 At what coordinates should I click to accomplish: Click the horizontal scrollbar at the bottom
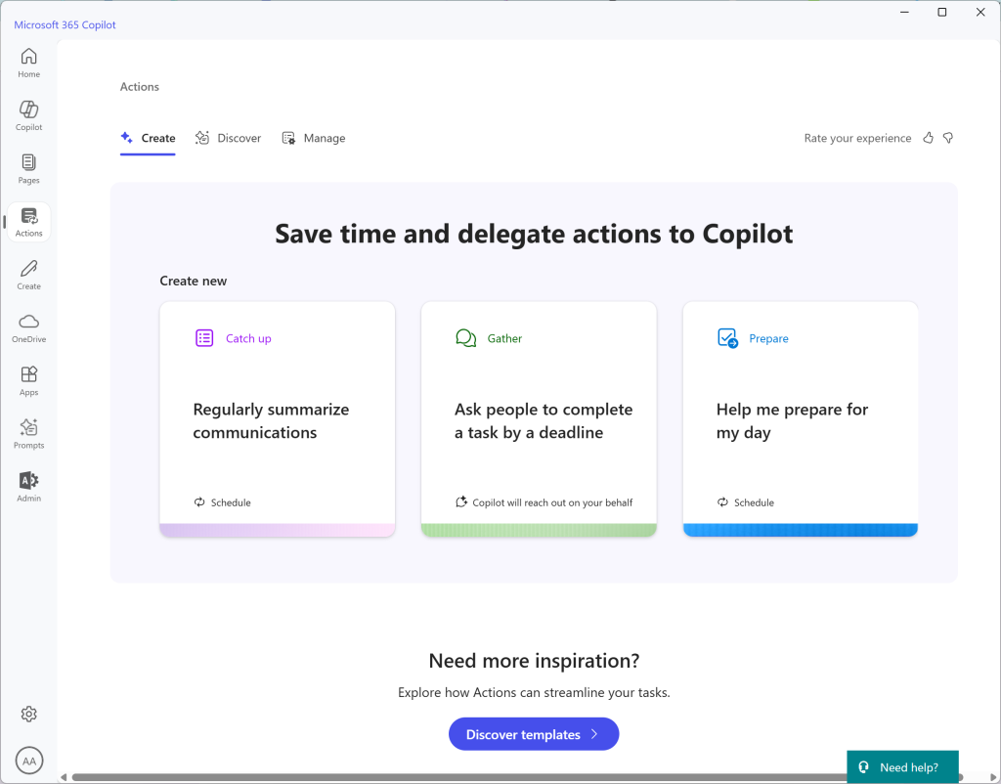click(517, 777)
